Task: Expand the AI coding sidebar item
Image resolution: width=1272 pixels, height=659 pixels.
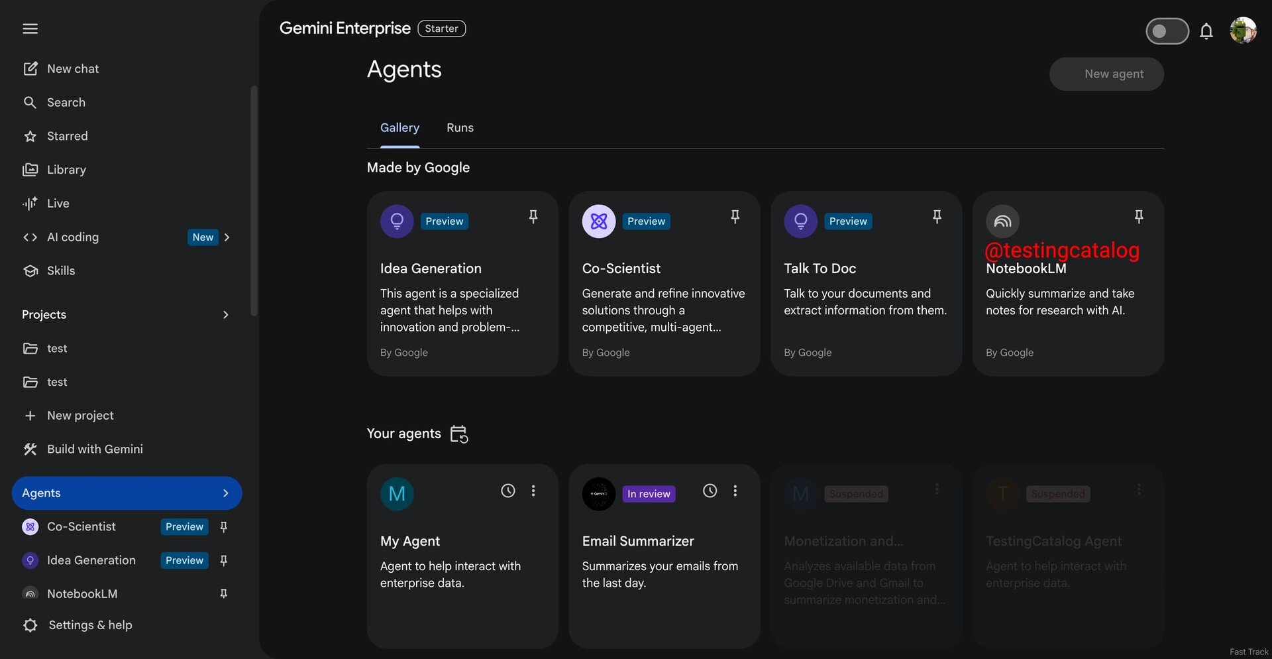Action: pos(227,237)
